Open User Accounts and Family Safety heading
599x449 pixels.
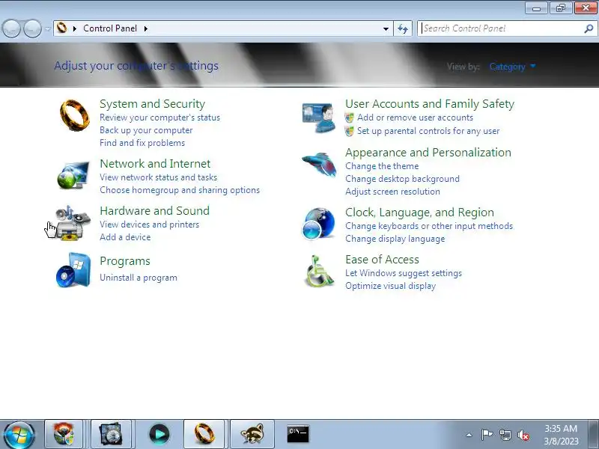point(430,104)
